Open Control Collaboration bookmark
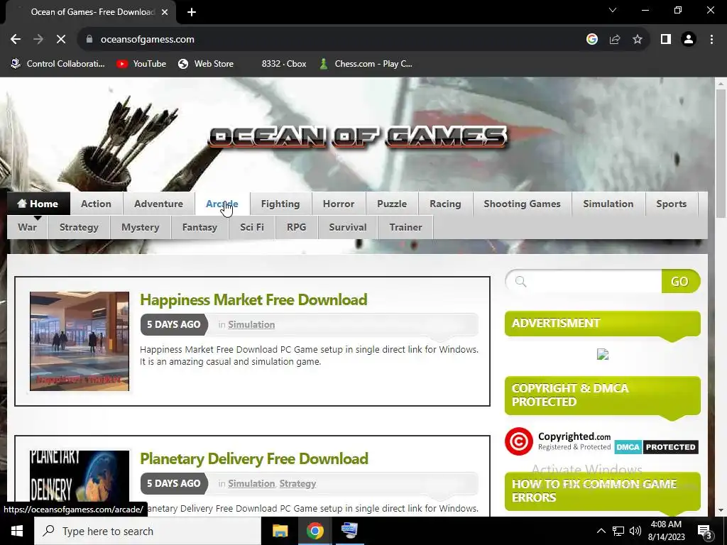727x545 pixels. [58, 64]
